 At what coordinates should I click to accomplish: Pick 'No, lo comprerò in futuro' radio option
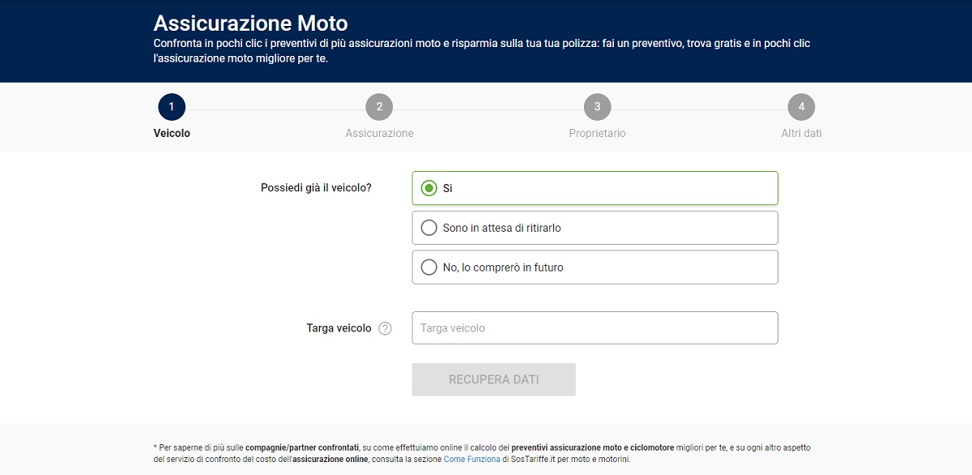tap(429, 267)
